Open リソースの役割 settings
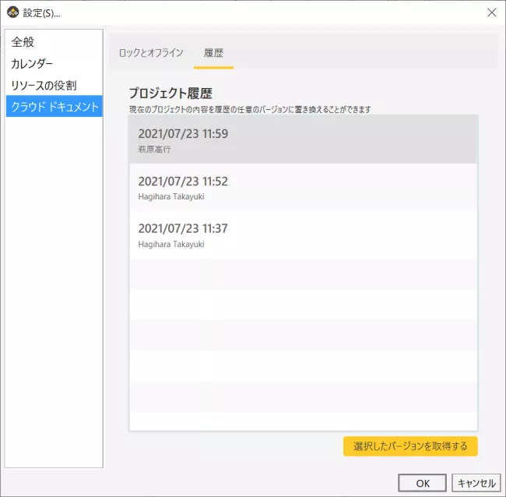Viewport: 506px width, 497px height. (x=54, y=85)
